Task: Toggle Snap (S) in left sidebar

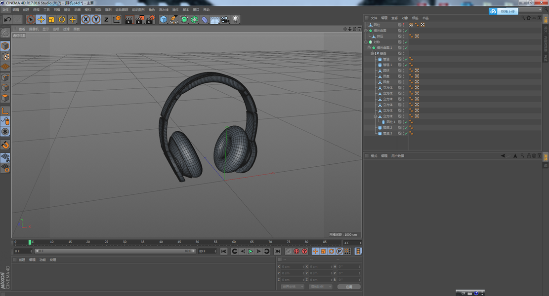Action: click(x=5, y=132)
